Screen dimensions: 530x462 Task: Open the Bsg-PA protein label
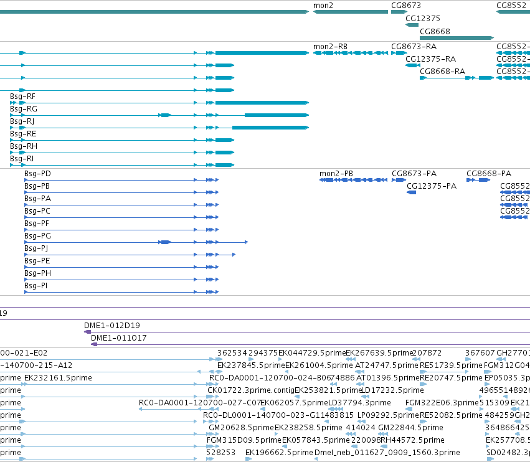37,199
